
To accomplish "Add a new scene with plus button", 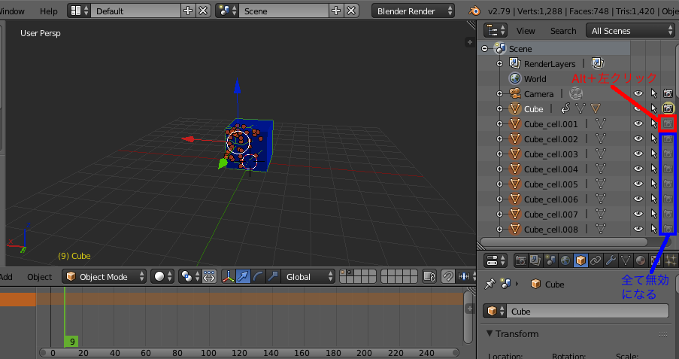I will click(336, 11).
